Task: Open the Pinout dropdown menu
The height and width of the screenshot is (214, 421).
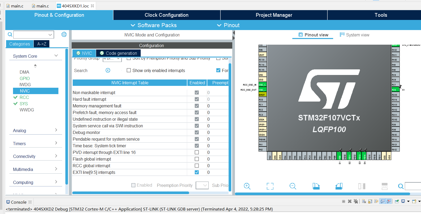Action: (x=228, y=25)
